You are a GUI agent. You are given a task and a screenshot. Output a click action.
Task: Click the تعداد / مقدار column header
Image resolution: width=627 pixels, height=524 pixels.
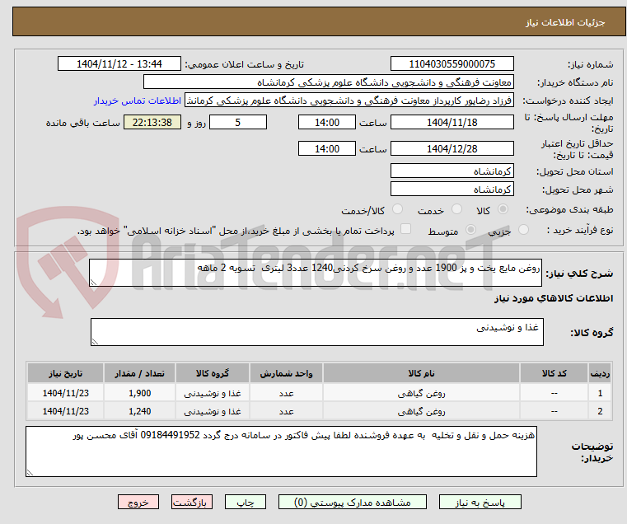139,373
